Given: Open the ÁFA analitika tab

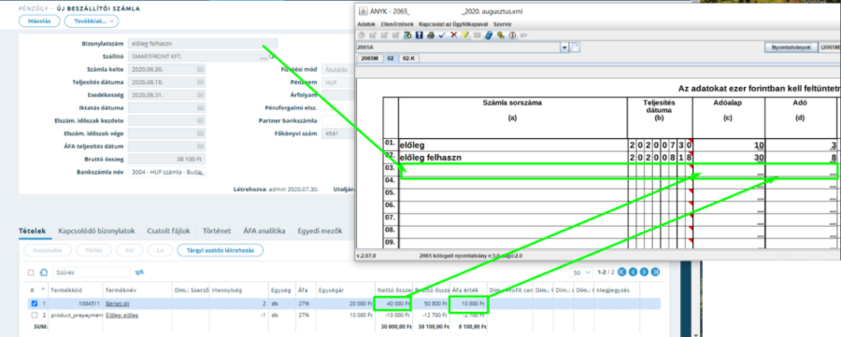Looking at the screenshot, I should coord(264,231).
